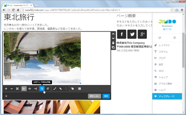Align image to the right

click(35, 88)
